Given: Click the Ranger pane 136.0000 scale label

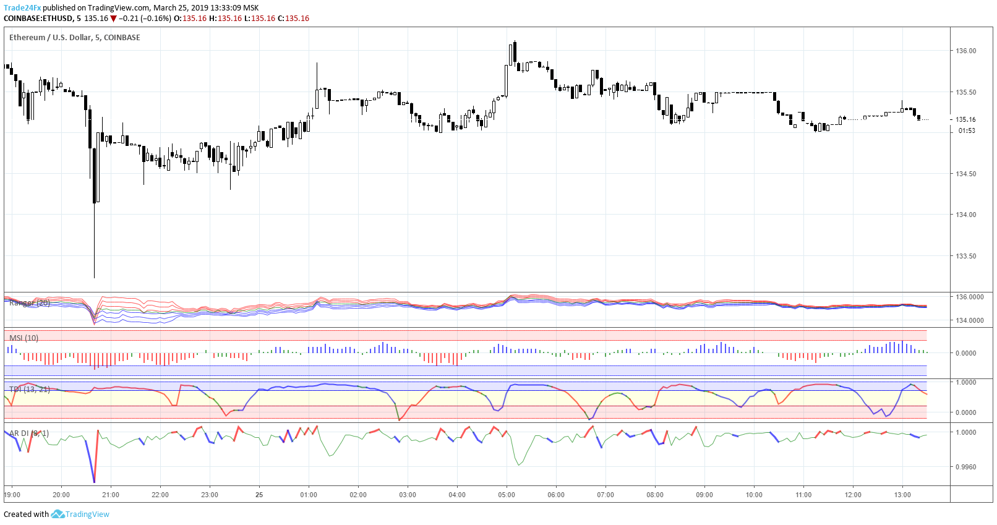Looking at the screenshot, I should click(x=969, y=297).
